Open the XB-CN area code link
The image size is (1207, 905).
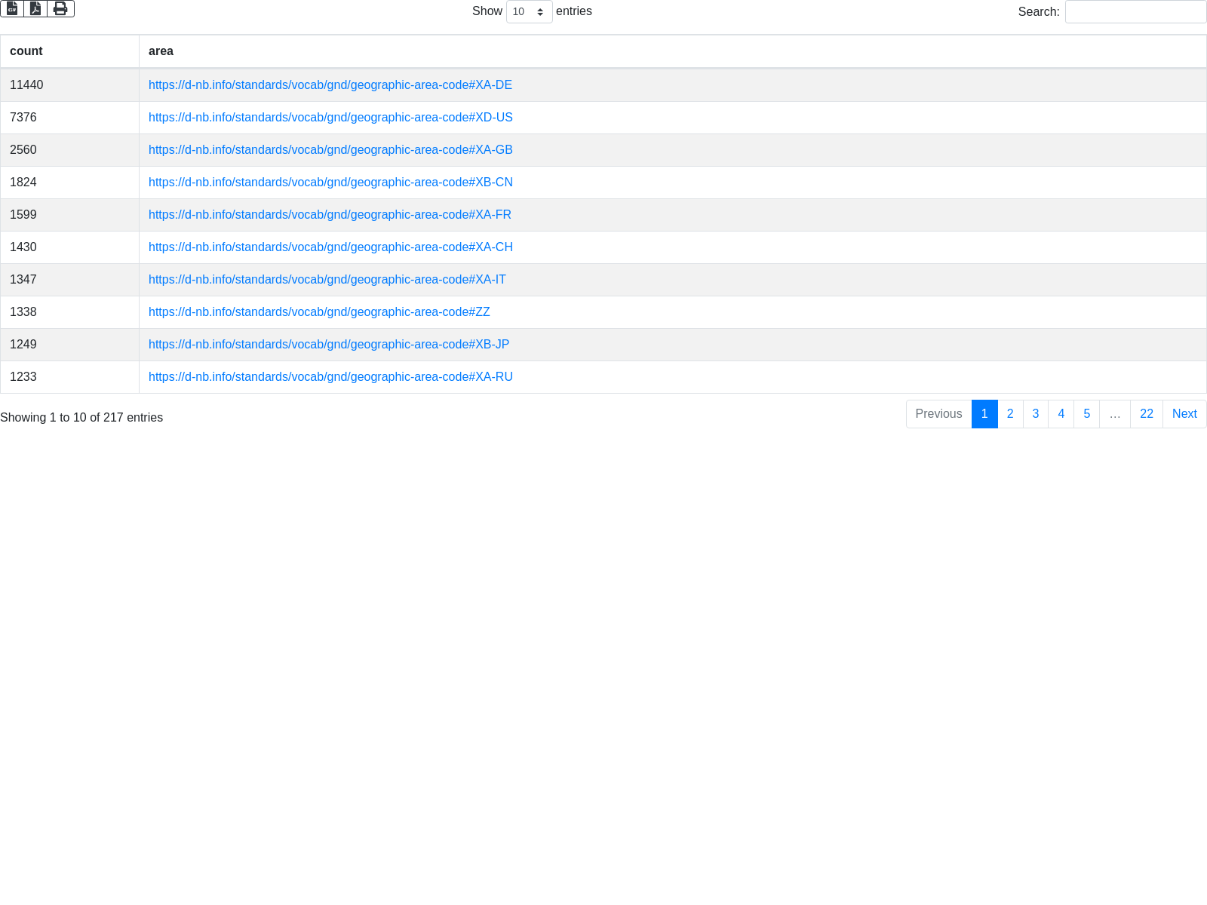(x=330, y=183)
